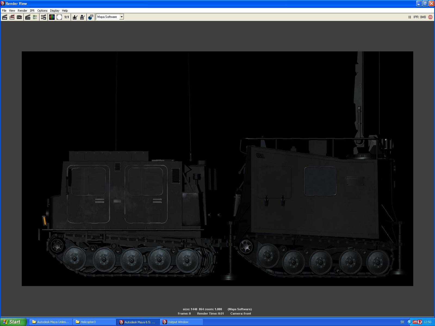The width and height of the screenshot is (435, 326).
Task: Toggle the RGB channels display sphere
Action: coord(52,17)
